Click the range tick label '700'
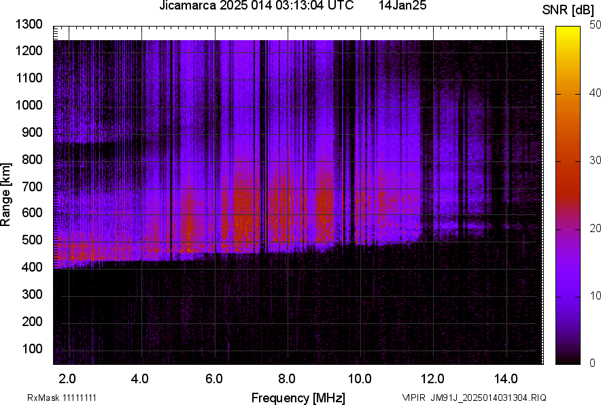 pos(32,187)
